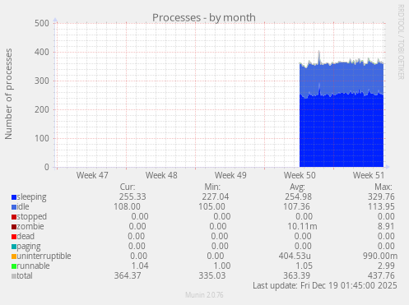Click total maximum value 437.76

click(x=381, y=275)
